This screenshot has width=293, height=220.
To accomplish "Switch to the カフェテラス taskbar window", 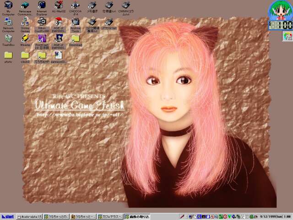I will click(110, 216).
